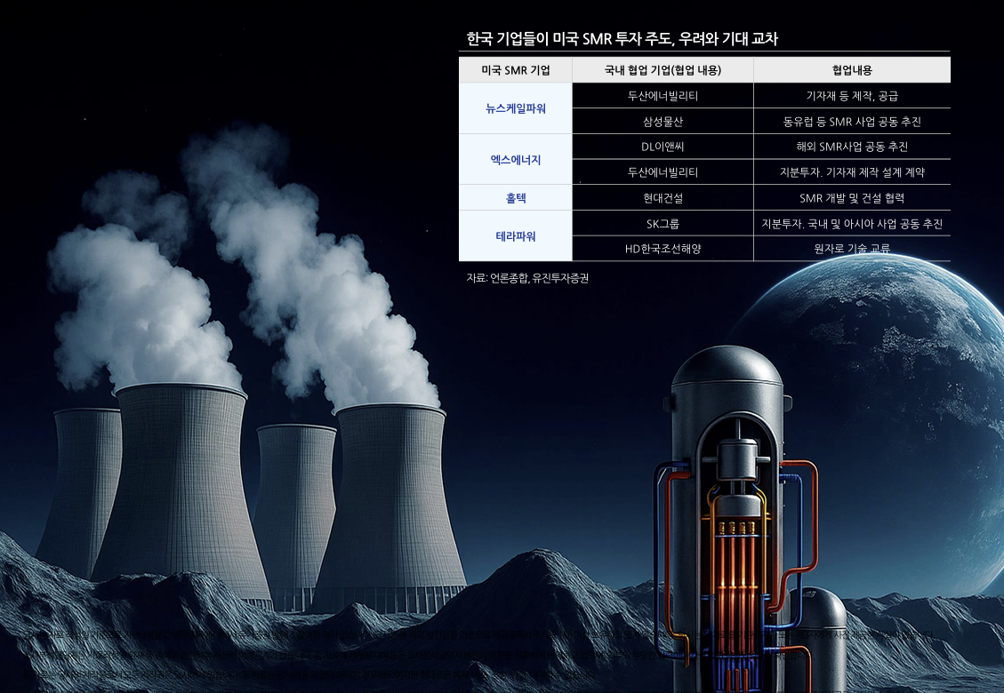Image resolution: width=1004 pixels, height=693 pixels.
Task: Select the '미국 SMR 기업' column header
Action: (515, 70)
